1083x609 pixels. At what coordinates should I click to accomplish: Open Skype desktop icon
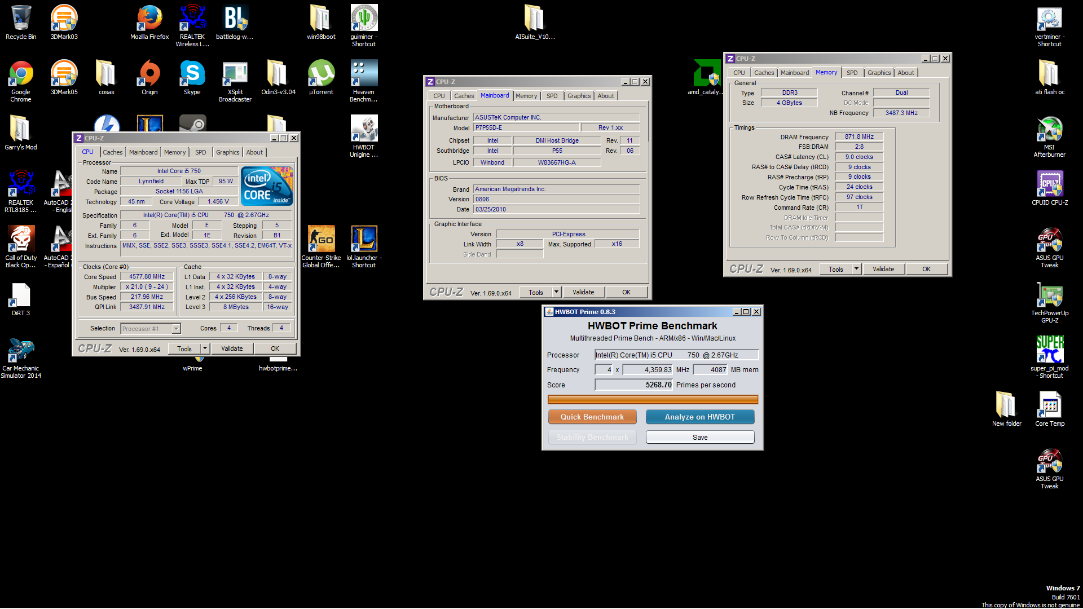(192, 78)
